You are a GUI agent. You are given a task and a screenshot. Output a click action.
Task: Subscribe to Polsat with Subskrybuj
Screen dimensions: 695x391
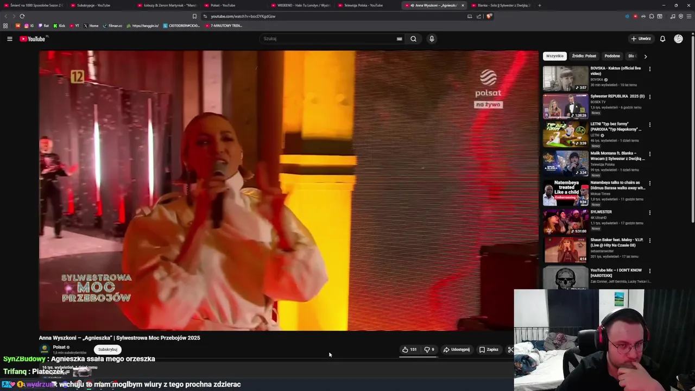pyautogui.click(x=108, y=350)
